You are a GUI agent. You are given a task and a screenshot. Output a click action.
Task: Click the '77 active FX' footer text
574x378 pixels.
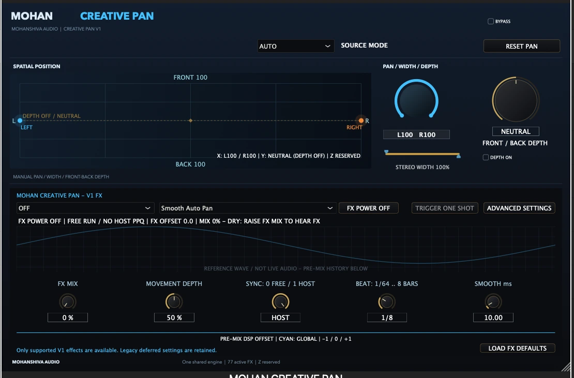(x=240, y=362)
